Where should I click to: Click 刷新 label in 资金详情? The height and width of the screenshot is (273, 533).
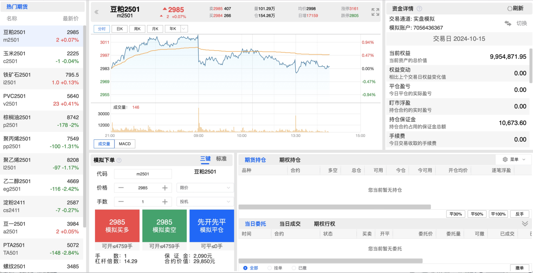[518, 8]
